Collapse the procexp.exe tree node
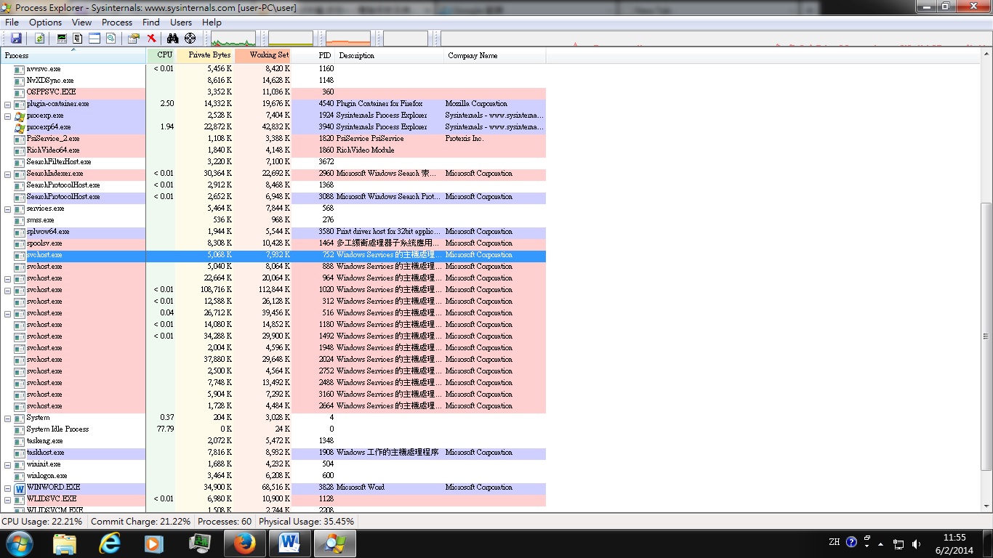The image size is (993, 558). pyautogui.click(x=7, y=116)
